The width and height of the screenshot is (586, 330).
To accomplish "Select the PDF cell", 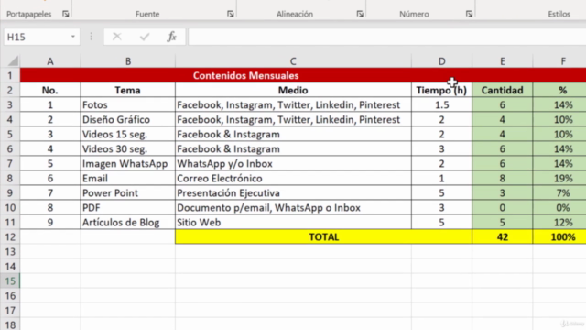I will 128,208.
